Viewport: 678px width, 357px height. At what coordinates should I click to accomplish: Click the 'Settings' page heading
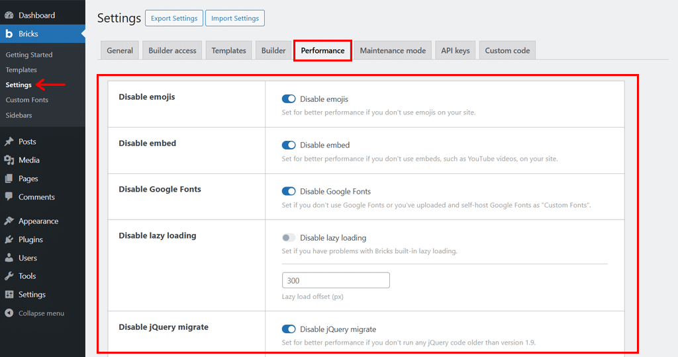pyautogui.click(x=119, y=18)
